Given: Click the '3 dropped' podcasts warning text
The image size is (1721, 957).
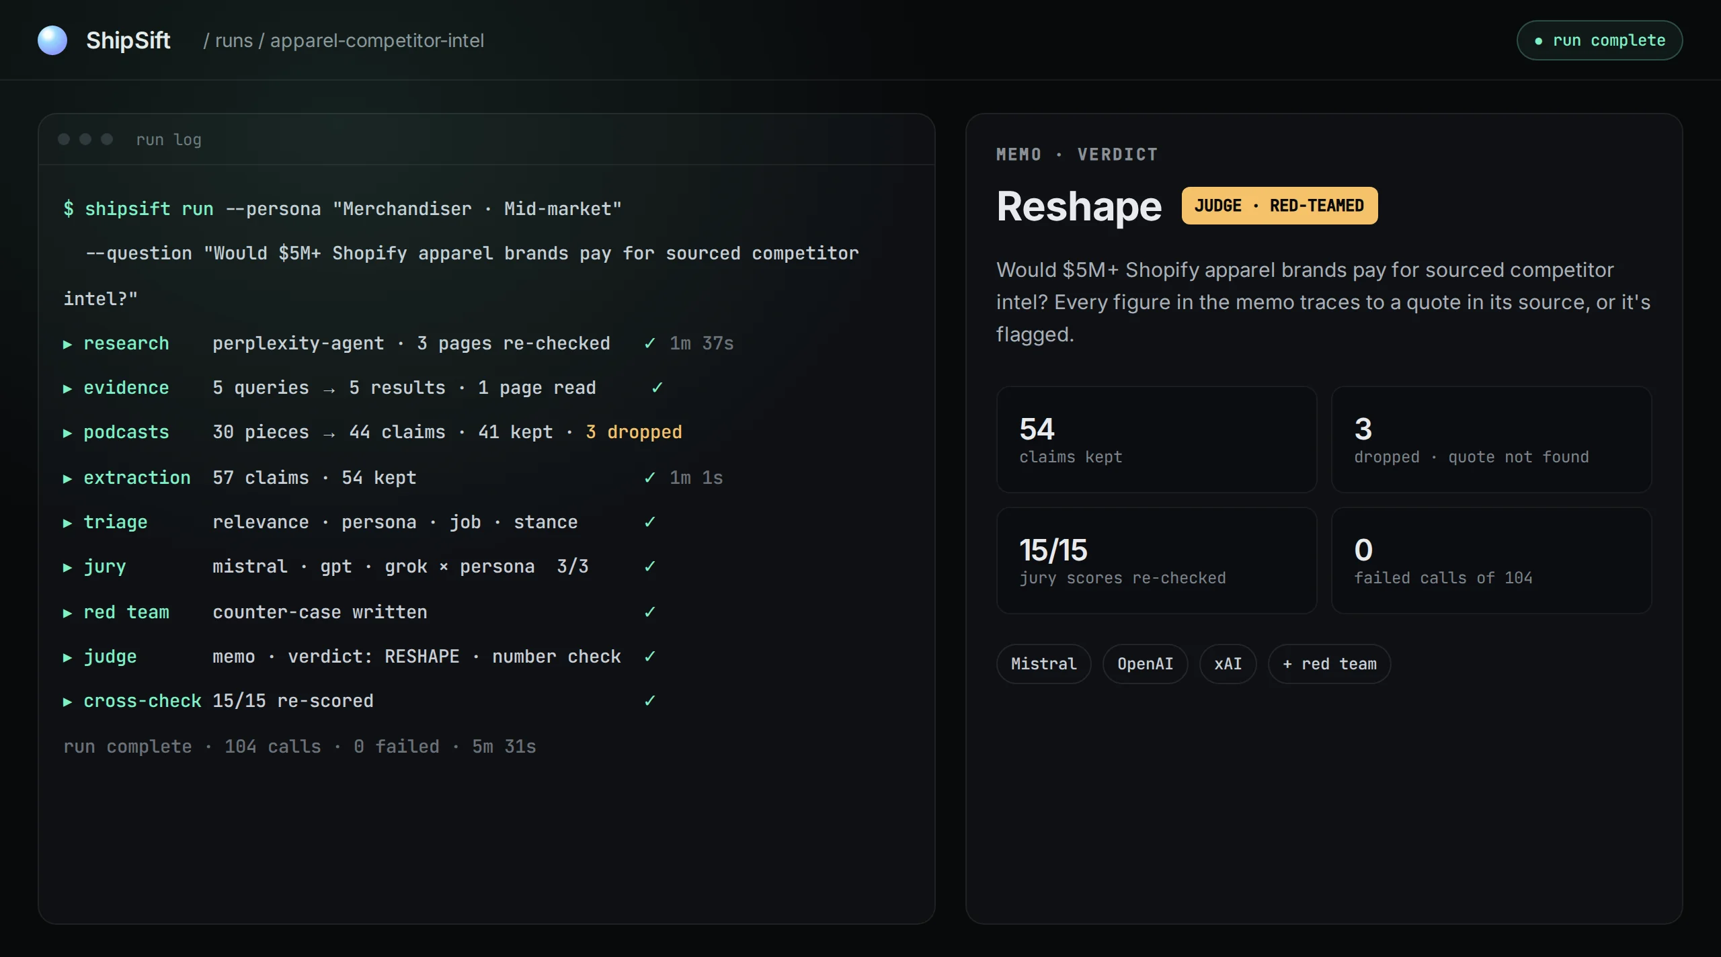Looking at the screenshot, I should point(633,432).
